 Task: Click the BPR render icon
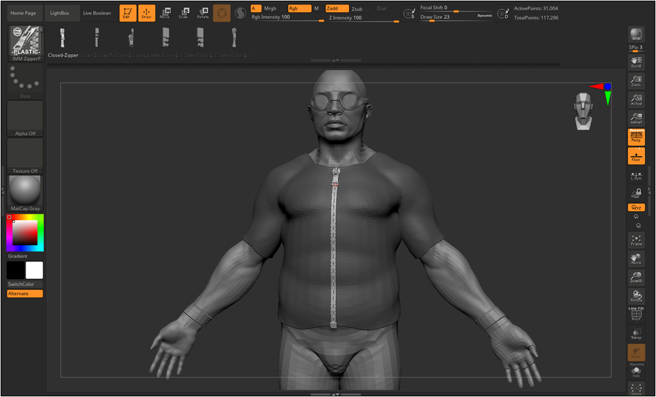636,35
